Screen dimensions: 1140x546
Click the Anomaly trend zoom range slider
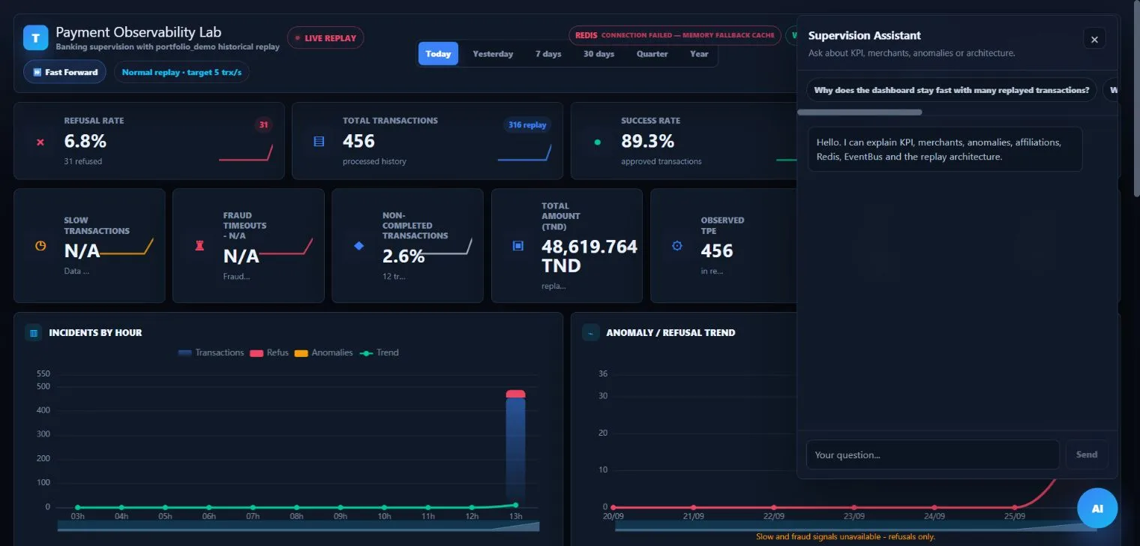click(x=855, y=526)
